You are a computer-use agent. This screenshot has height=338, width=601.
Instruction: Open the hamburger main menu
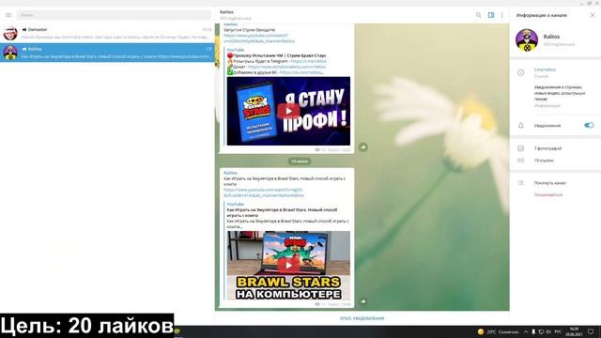[x=8, y=15]
